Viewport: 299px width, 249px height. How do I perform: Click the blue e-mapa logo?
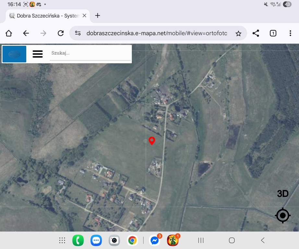click(x=14, y=54)
